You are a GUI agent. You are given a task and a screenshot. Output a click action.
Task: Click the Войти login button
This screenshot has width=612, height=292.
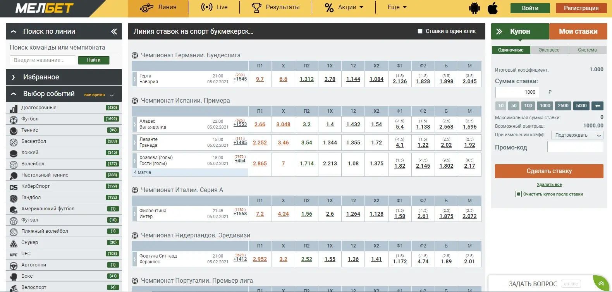[x=530, y=8]
